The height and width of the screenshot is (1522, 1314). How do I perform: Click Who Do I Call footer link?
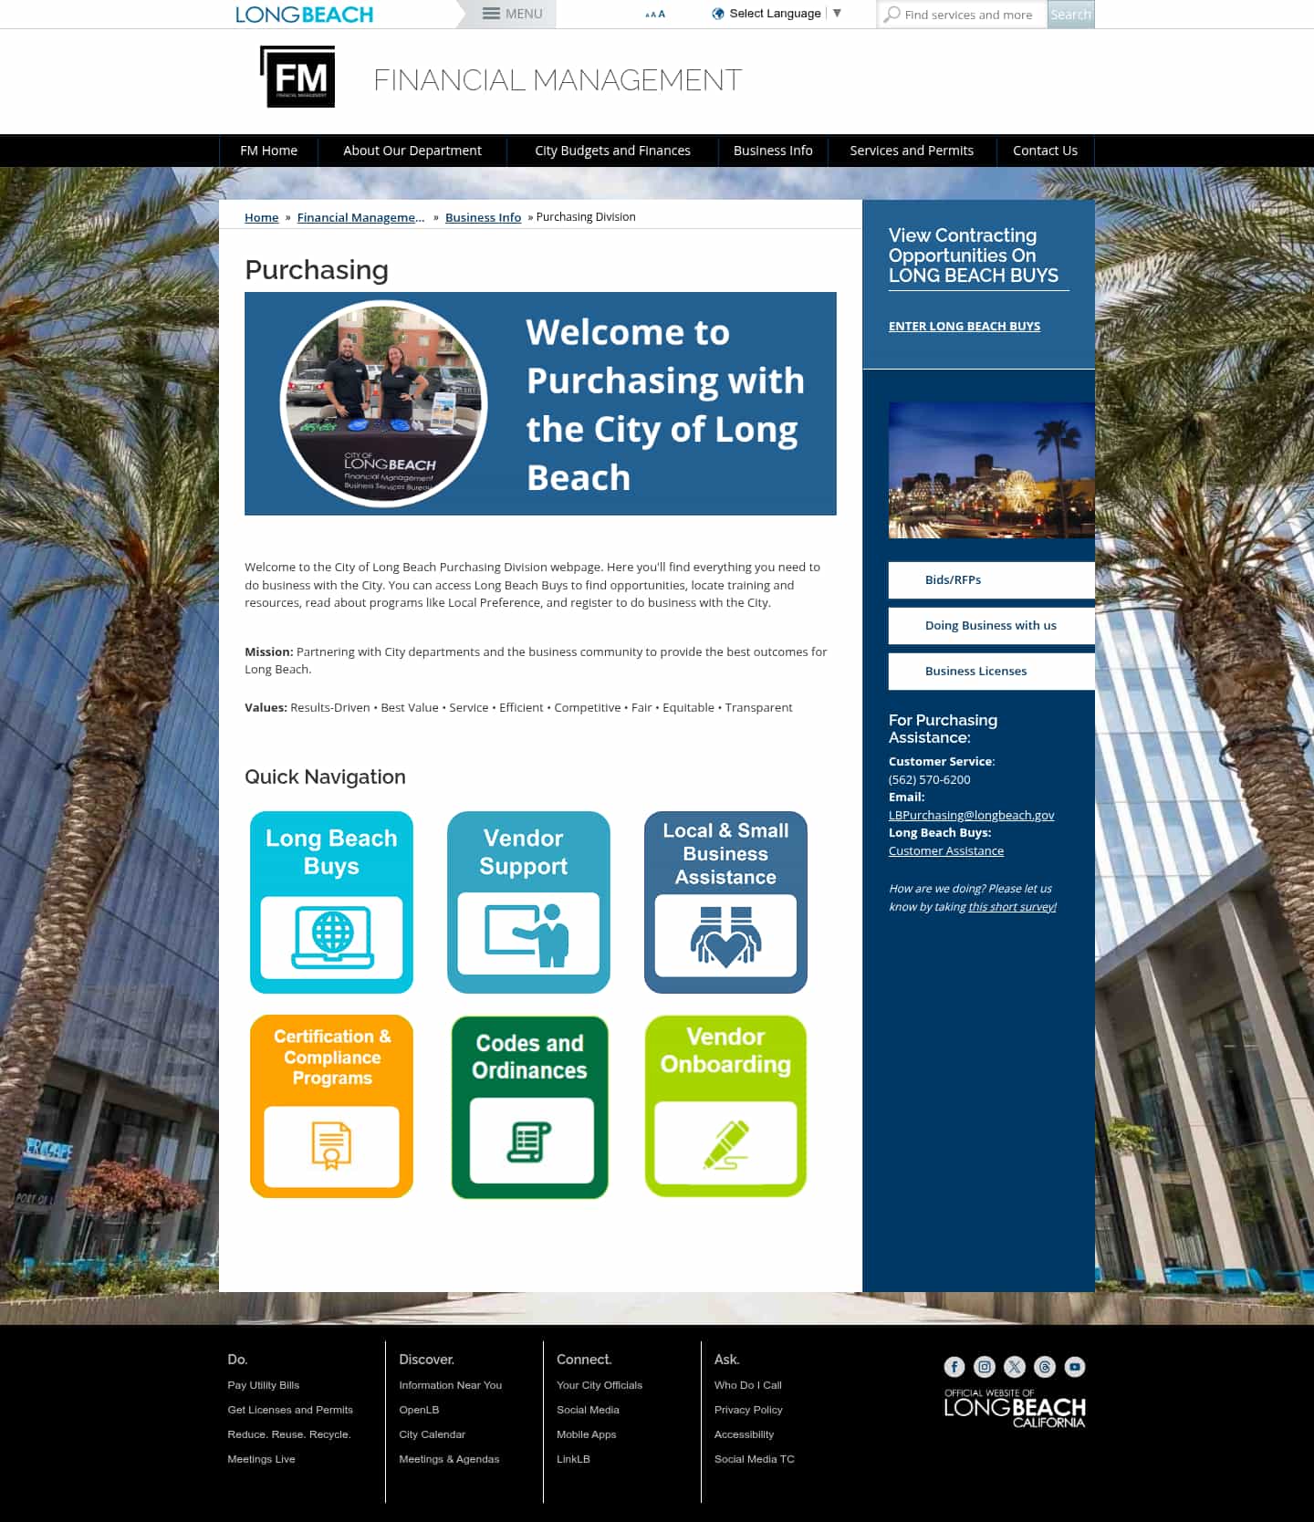747,1385
